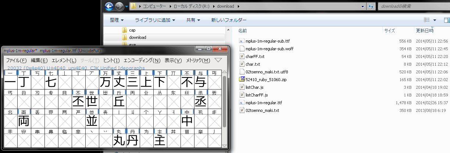450x153 pixels.
Task: Select the 一 glyph cell in FontForge
Action: 10,82
